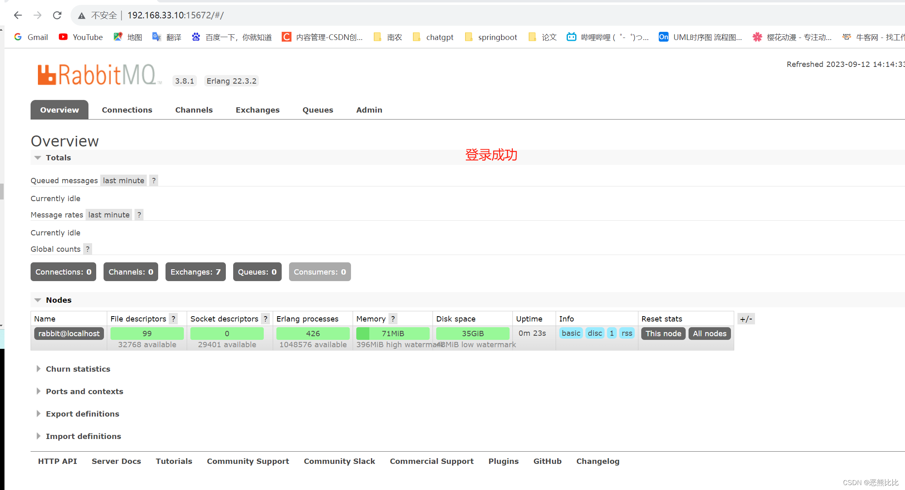This screenshot has width=905, height=490.
Task: Open the 地图 maps bookmark
Action: click(128, 37)
